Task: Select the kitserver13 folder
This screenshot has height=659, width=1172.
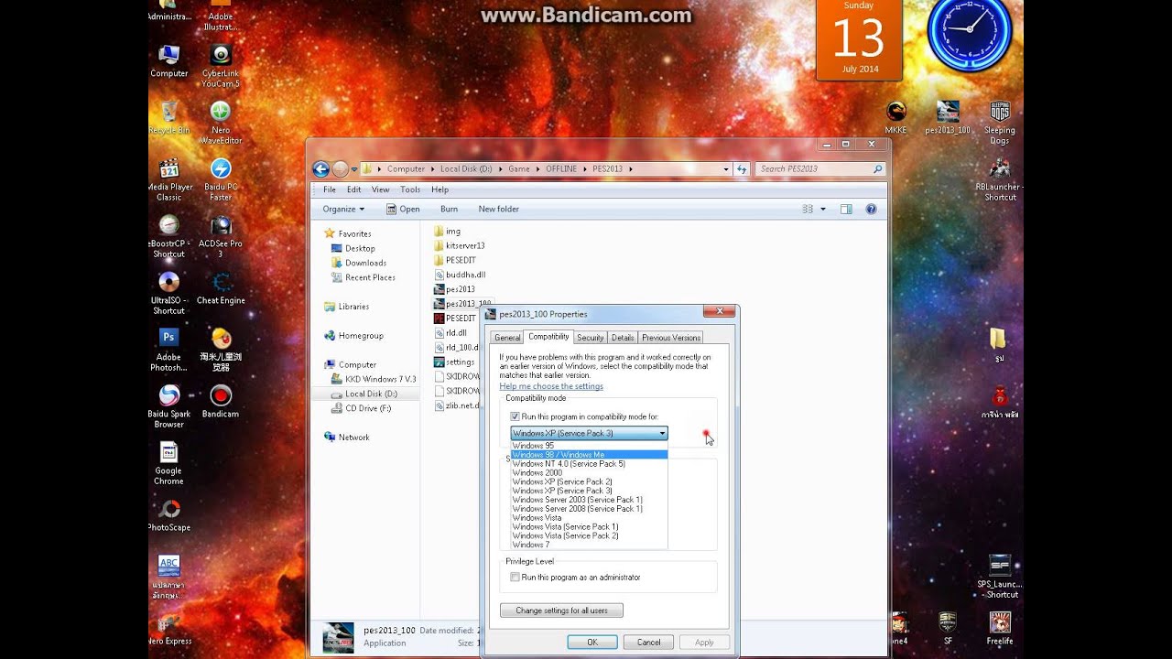Action: [x=459, y=245]
